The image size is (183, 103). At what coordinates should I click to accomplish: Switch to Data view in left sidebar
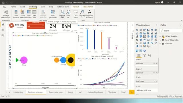click(x=3, y=30)
